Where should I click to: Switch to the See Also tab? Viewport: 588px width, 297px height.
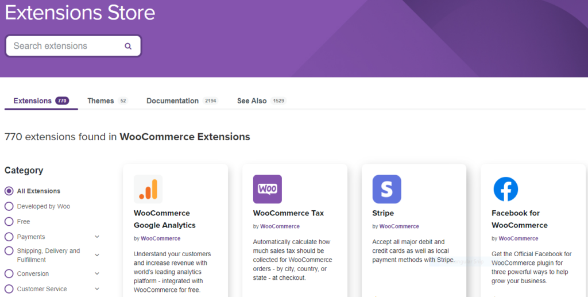[x=262, y=101]
